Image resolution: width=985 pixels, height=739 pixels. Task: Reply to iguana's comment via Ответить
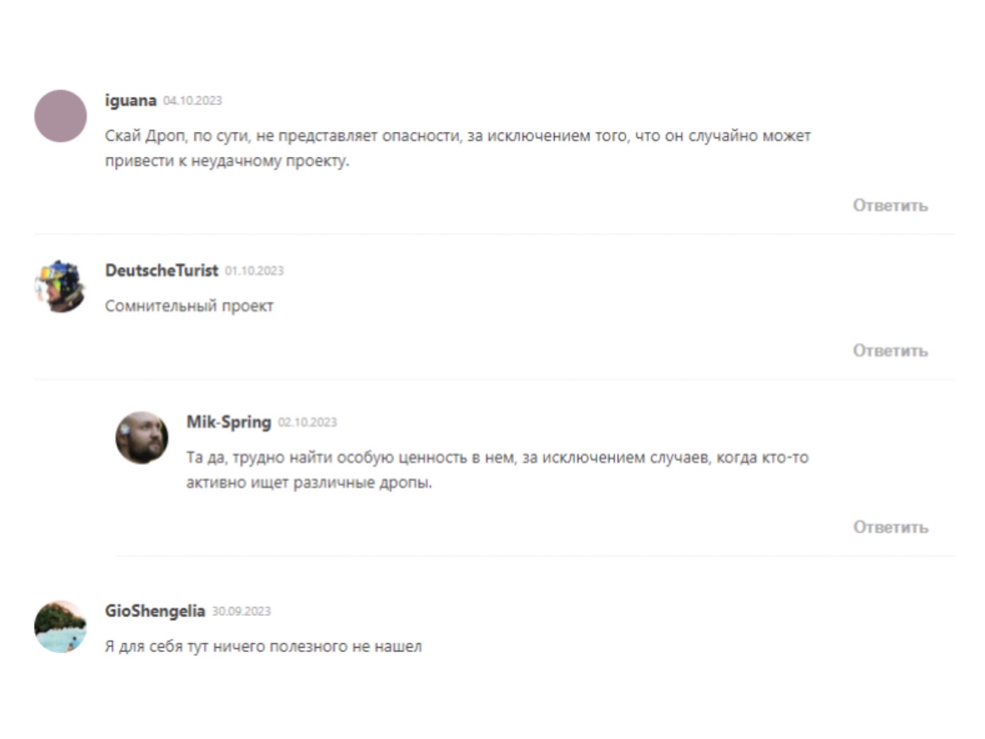pyautogui.click(x=890, y=205)
